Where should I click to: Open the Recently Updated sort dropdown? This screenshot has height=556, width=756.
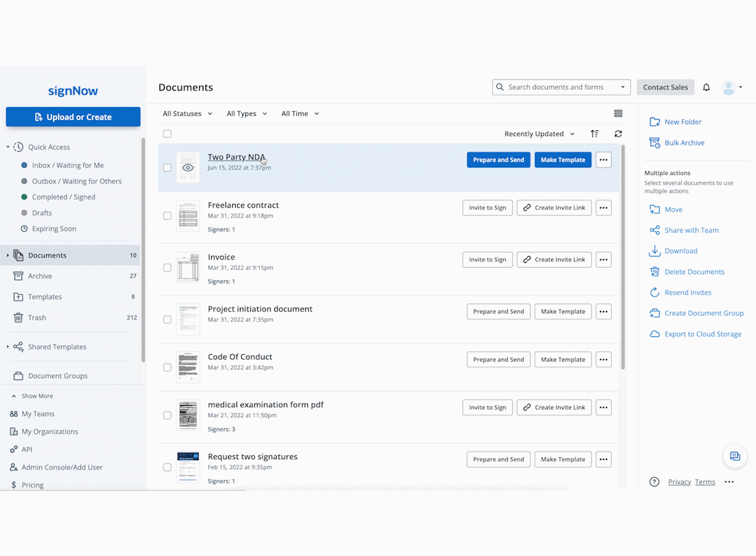click(x=539, y=134)
